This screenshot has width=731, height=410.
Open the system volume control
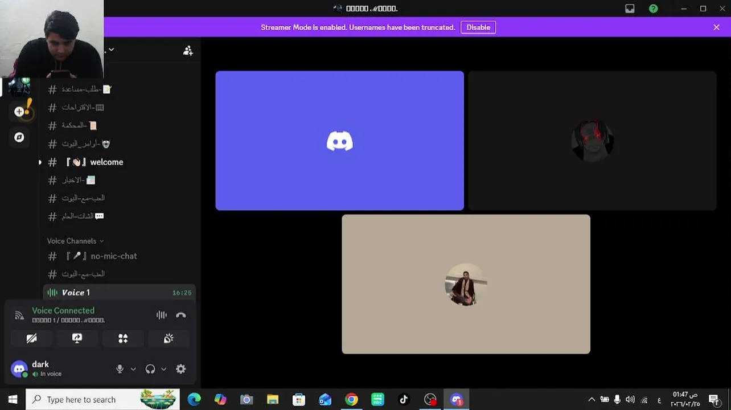pos(630,400)
